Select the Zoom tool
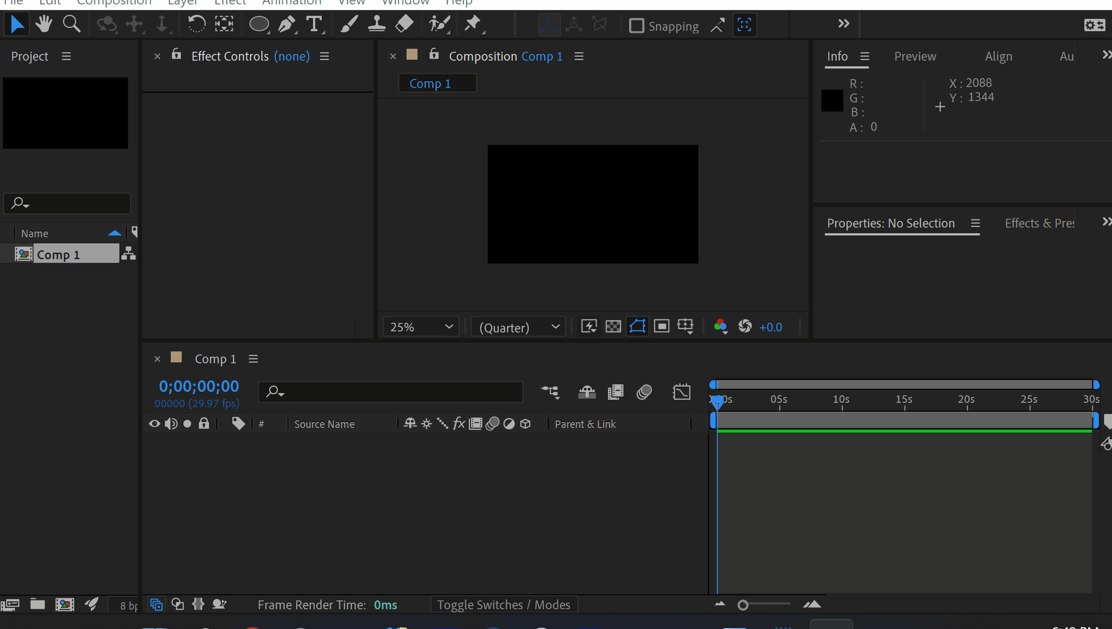 point(71,24)
